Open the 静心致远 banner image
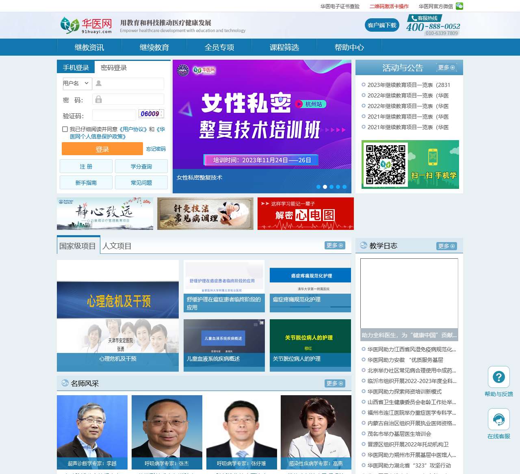Image resolution: width=520 pixels, height=474 pixels. point(105,214)
